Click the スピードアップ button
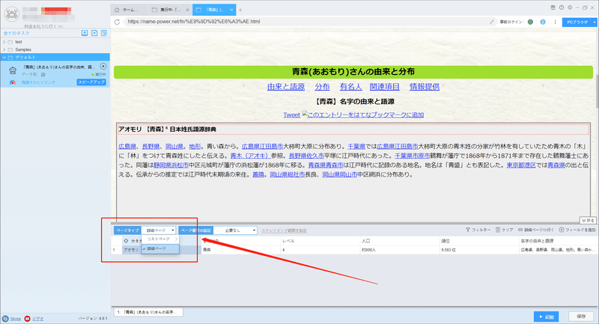 91,82
